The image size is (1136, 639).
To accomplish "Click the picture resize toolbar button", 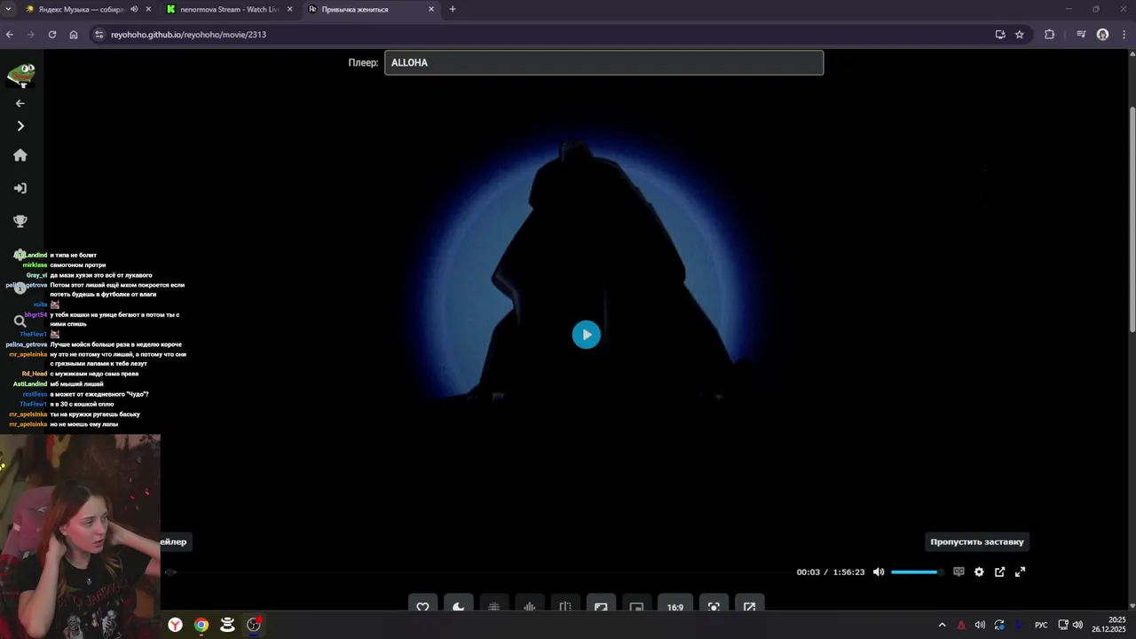I will (601, 605).
